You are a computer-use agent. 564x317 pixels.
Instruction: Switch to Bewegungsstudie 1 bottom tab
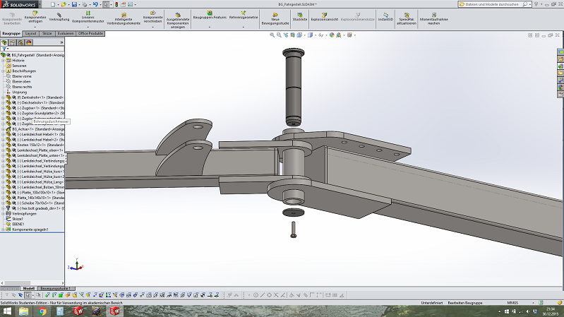tap(55, 289)
